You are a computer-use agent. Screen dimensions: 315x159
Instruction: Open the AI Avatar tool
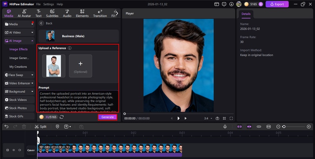(24, 13)
